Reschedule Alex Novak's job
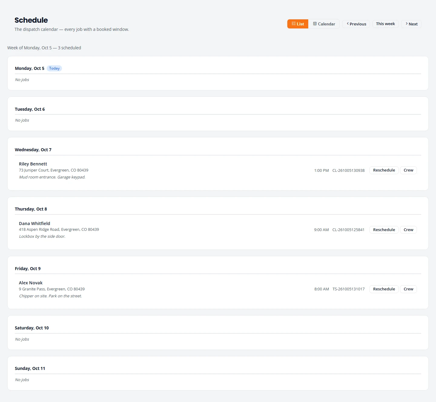 (x=384, y=289)
